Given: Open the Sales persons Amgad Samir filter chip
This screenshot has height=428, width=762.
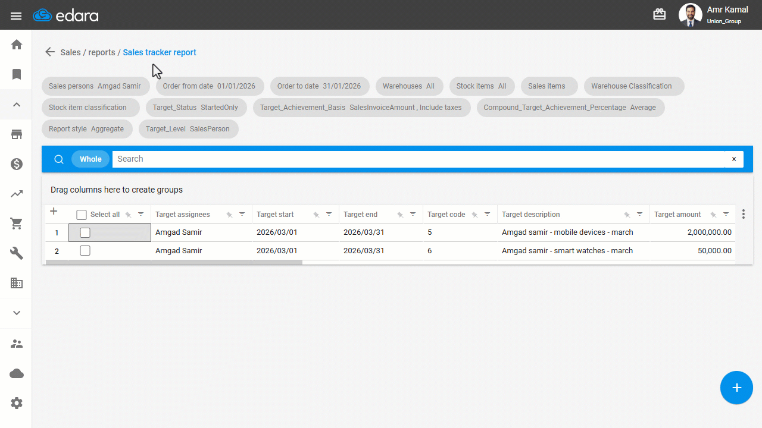Looking at the screenshot, I should [95, 86].
